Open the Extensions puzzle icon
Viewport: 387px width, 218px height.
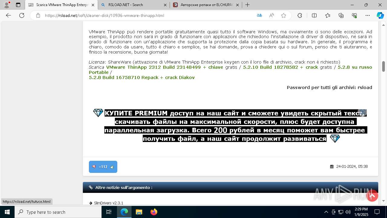coord(300,15)
